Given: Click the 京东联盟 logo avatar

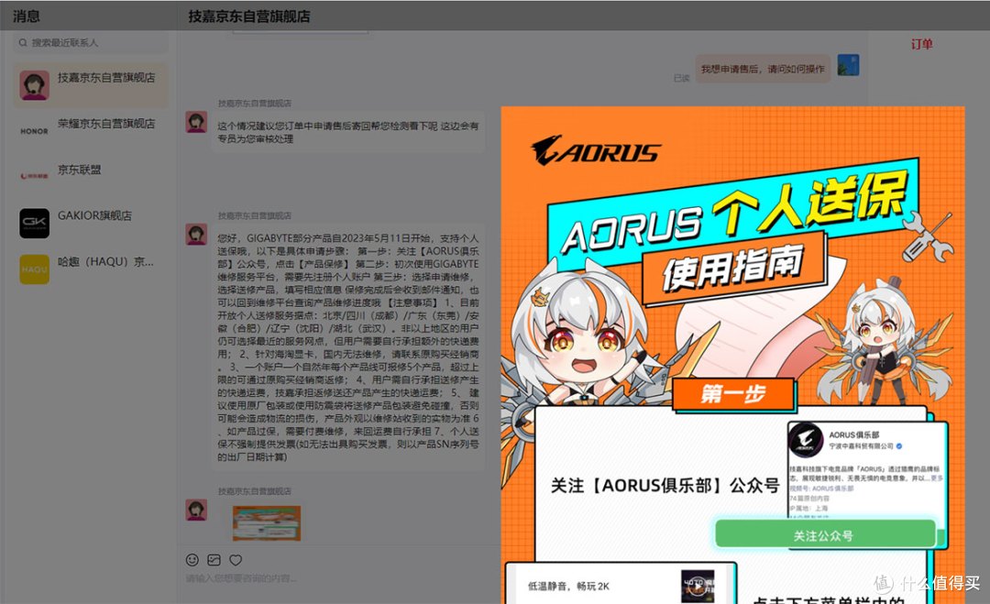Looking at the screenshot, I should pos(34,176).
